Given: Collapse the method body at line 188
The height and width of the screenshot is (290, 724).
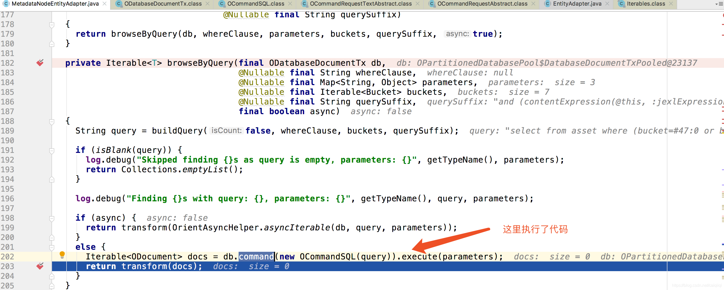Looking at the screenshot, I should click(x=52, y=122).
